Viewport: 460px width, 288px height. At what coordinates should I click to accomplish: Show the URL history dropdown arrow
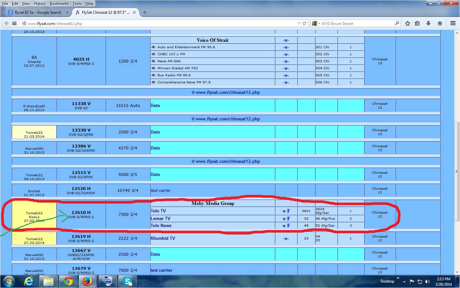click(x=299, y=23)
